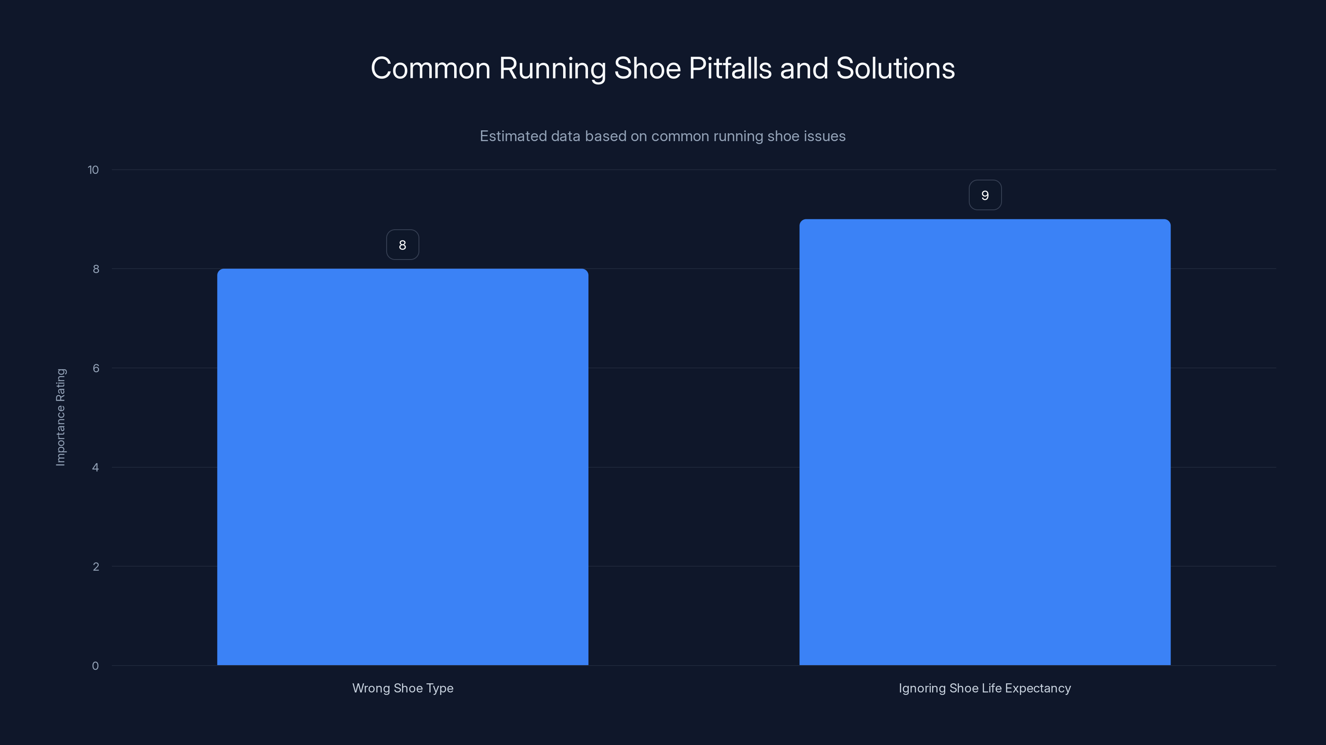Click the y-axis tick label 2
Screen dimensions: 1326x745
[96, 567]
